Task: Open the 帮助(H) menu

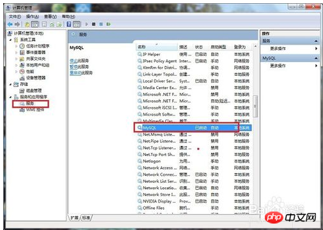Action: coord(68,17)
